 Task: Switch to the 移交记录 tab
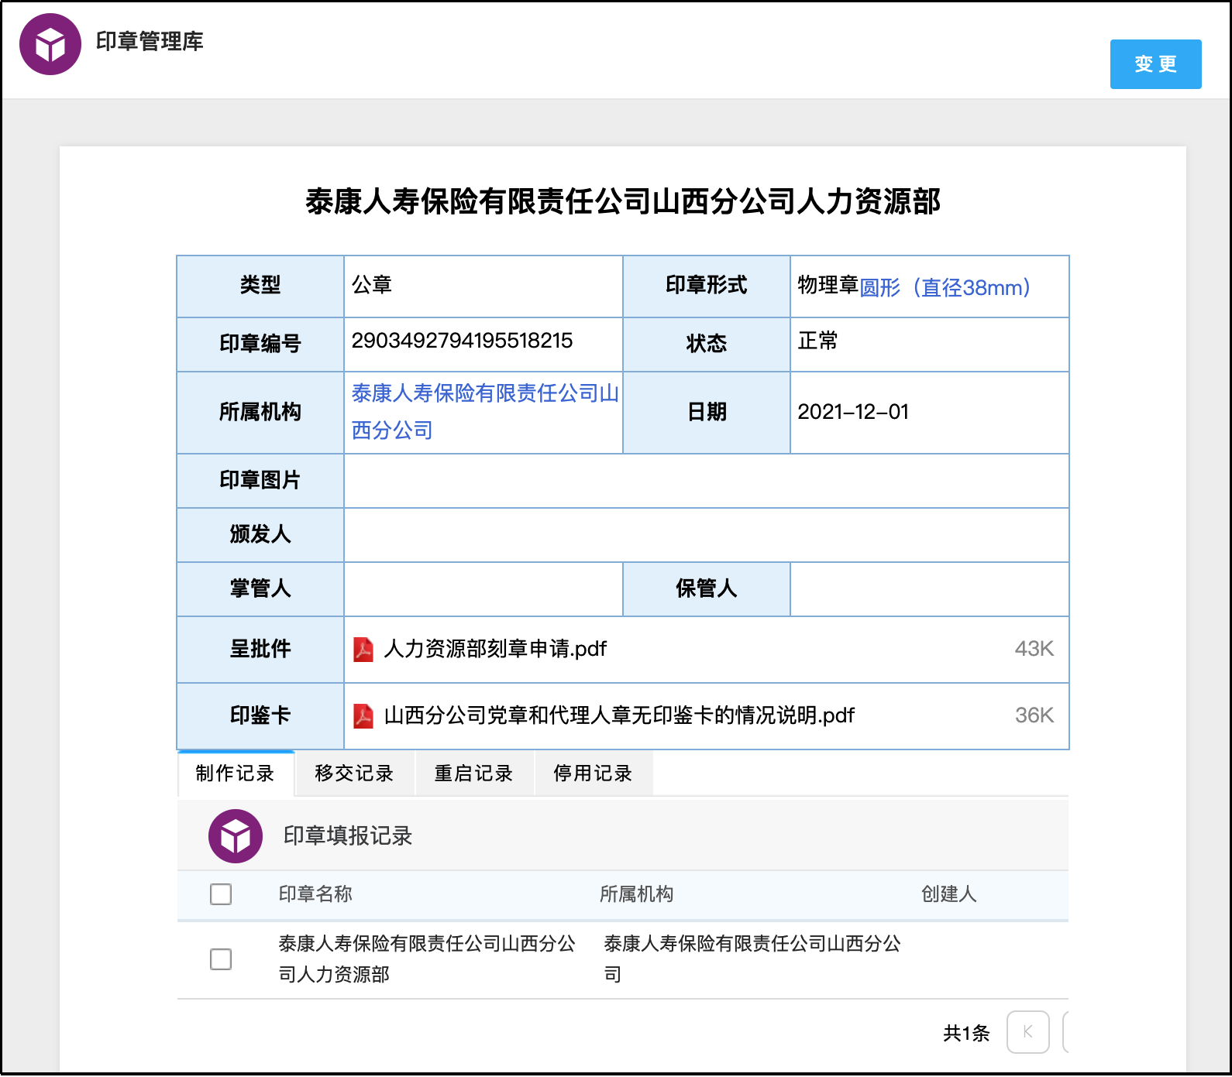355,773
